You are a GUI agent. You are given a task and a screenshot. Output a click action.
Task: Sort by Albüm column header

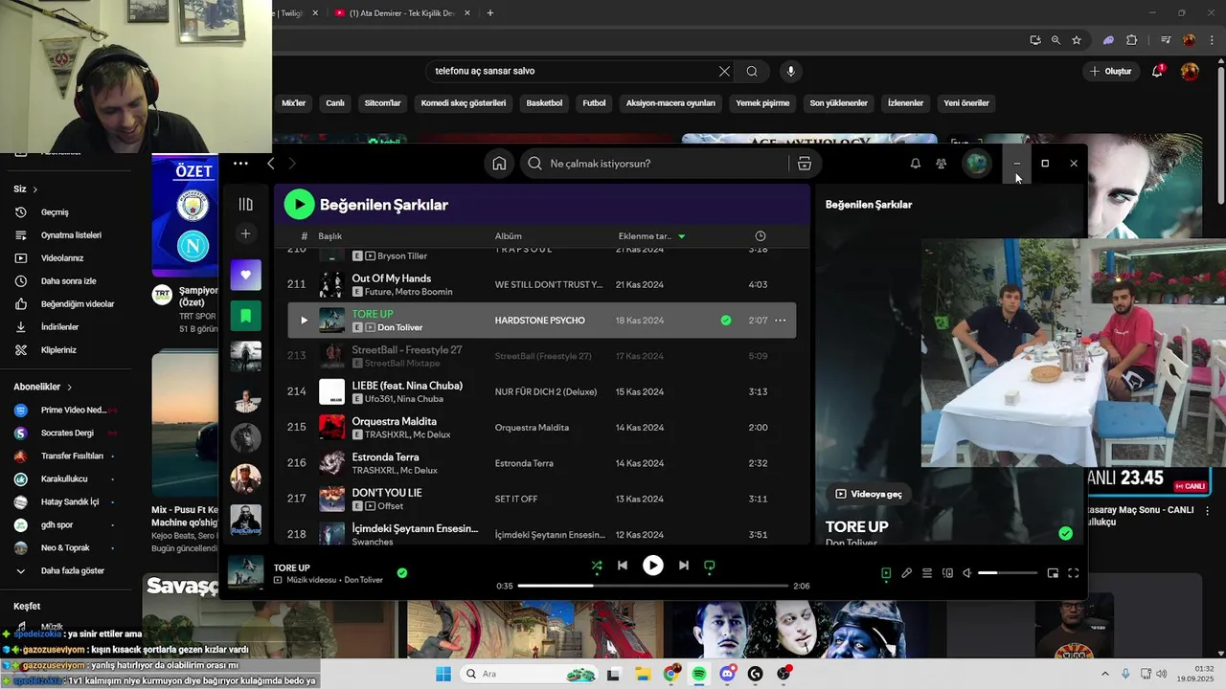click(508, 236)
